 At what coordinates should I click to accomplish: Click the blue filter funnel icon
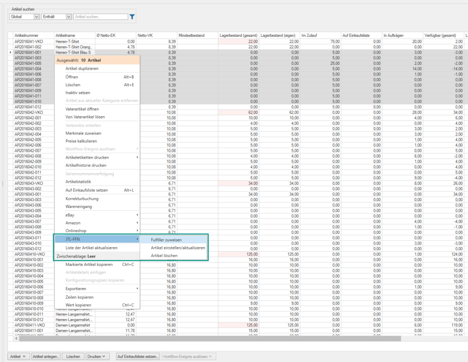[132, 17]
